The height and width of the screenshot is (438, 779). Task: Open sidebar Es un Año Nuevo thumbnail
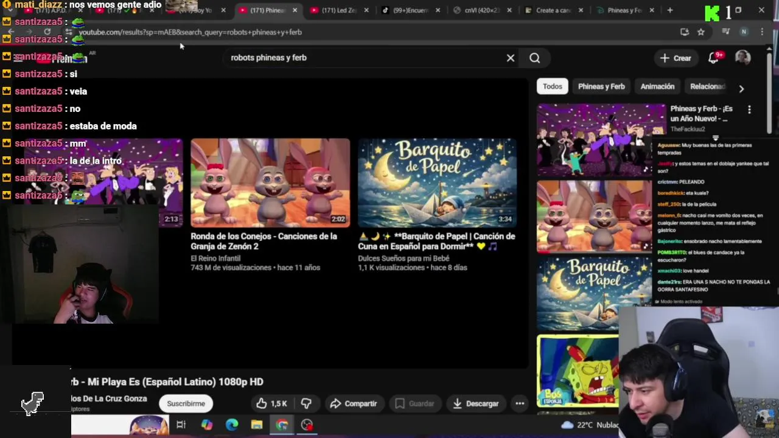601,139
